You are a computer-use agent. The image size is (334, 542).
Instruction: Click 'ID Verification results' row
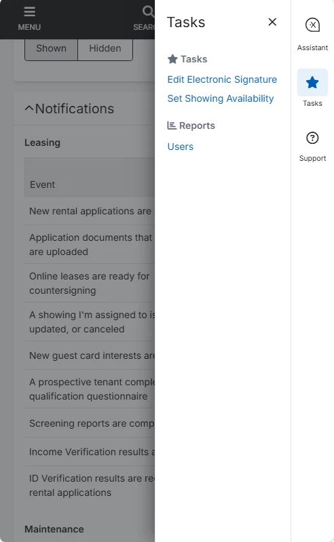click(x=90, y=485)
